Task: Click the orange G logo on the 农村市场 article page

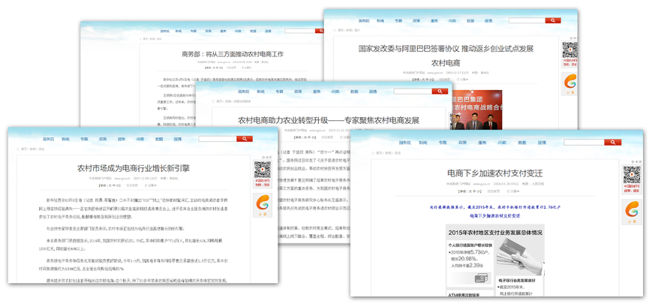Action: click(263, 203)
